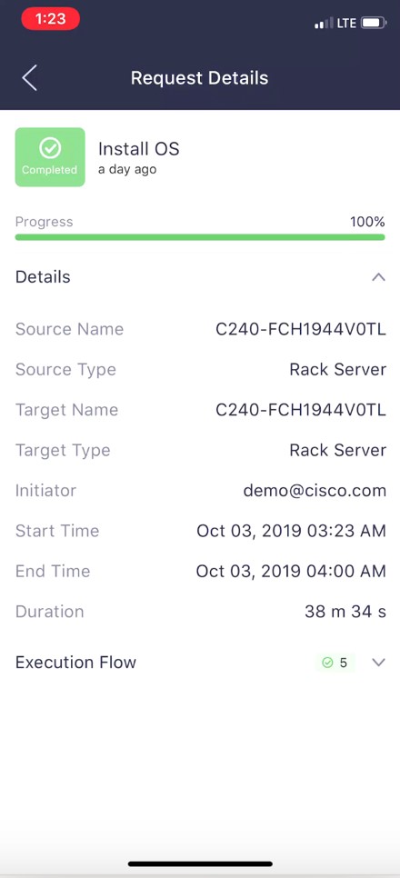This screenshot has height=878, width=400.
Task: Open the Execution Flow section label
Action: [75, 663]
